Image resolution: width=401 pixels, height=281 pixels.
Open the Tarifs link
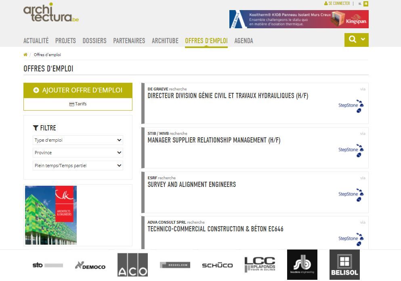(x=78, y=104)
